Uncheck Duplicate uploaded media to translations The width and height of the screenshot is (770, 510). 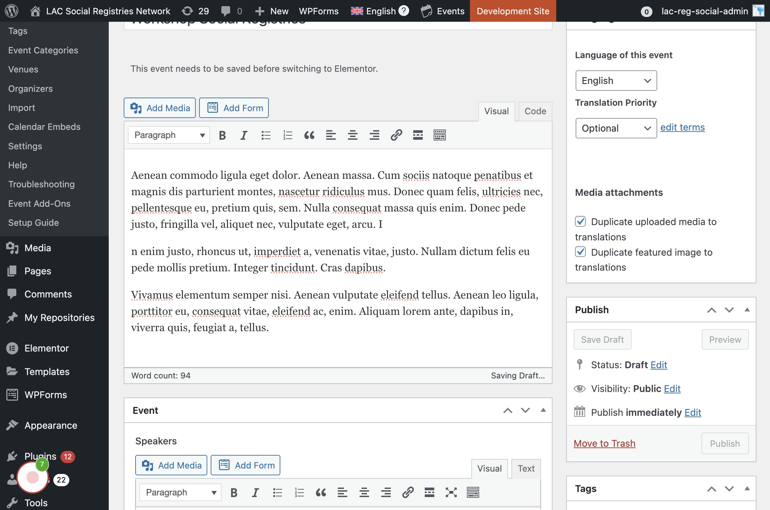[x=580, y=222]
